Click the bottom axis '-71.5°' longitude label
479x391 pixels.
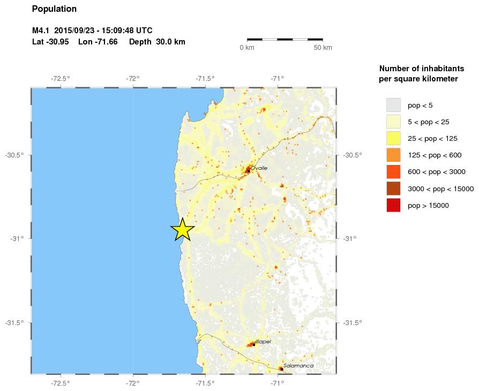coord(205,383)
